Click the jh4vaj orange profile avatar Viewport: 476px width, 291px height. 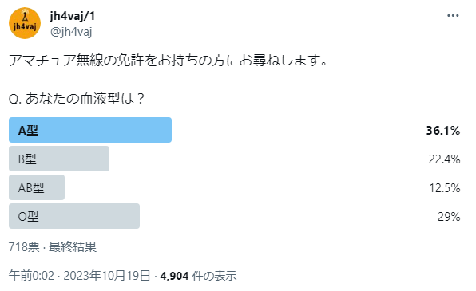pyautogui.click(x=25, y=23)
